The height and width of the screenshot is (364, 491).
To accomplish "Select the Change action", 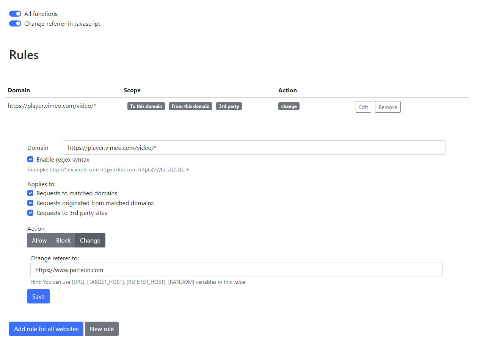I will tap(90, 240).
